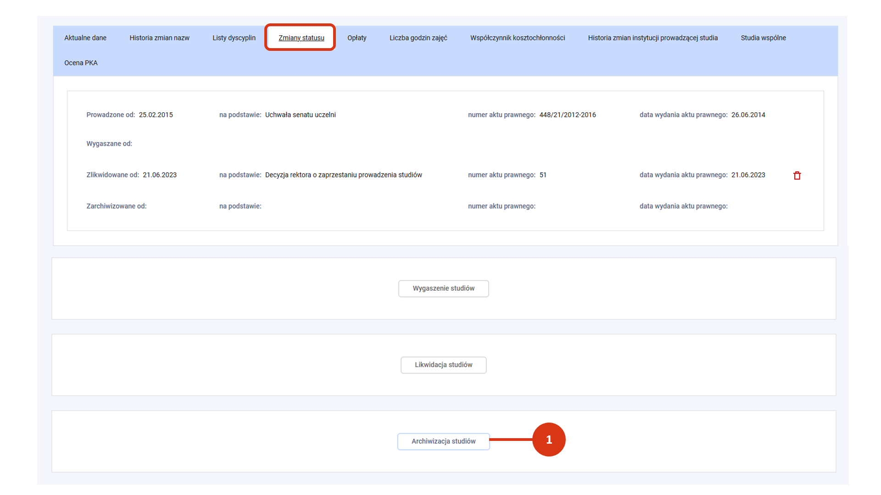
Task: Select the issue date 26.06.2014
Action: [748, 115]
